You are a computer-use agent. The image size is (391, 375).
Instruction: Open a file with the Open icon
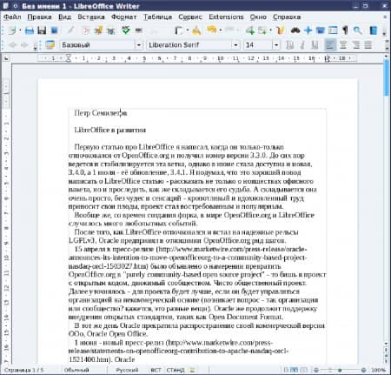[x=30, y=30]
